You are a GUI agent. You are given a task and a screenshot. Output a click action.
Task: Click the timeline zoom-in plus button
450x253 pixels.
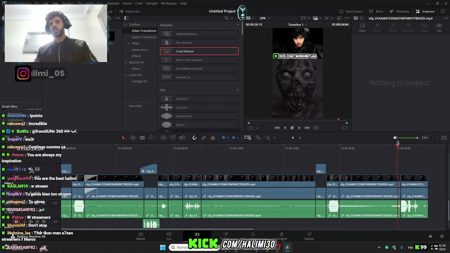coord(300,138)
